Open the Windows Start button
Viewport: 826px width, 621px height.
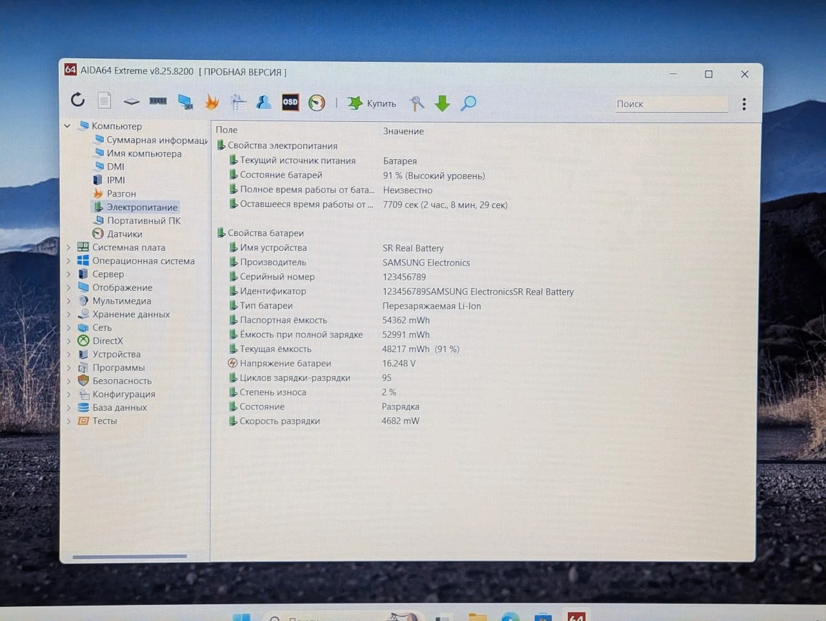point(242,617)
